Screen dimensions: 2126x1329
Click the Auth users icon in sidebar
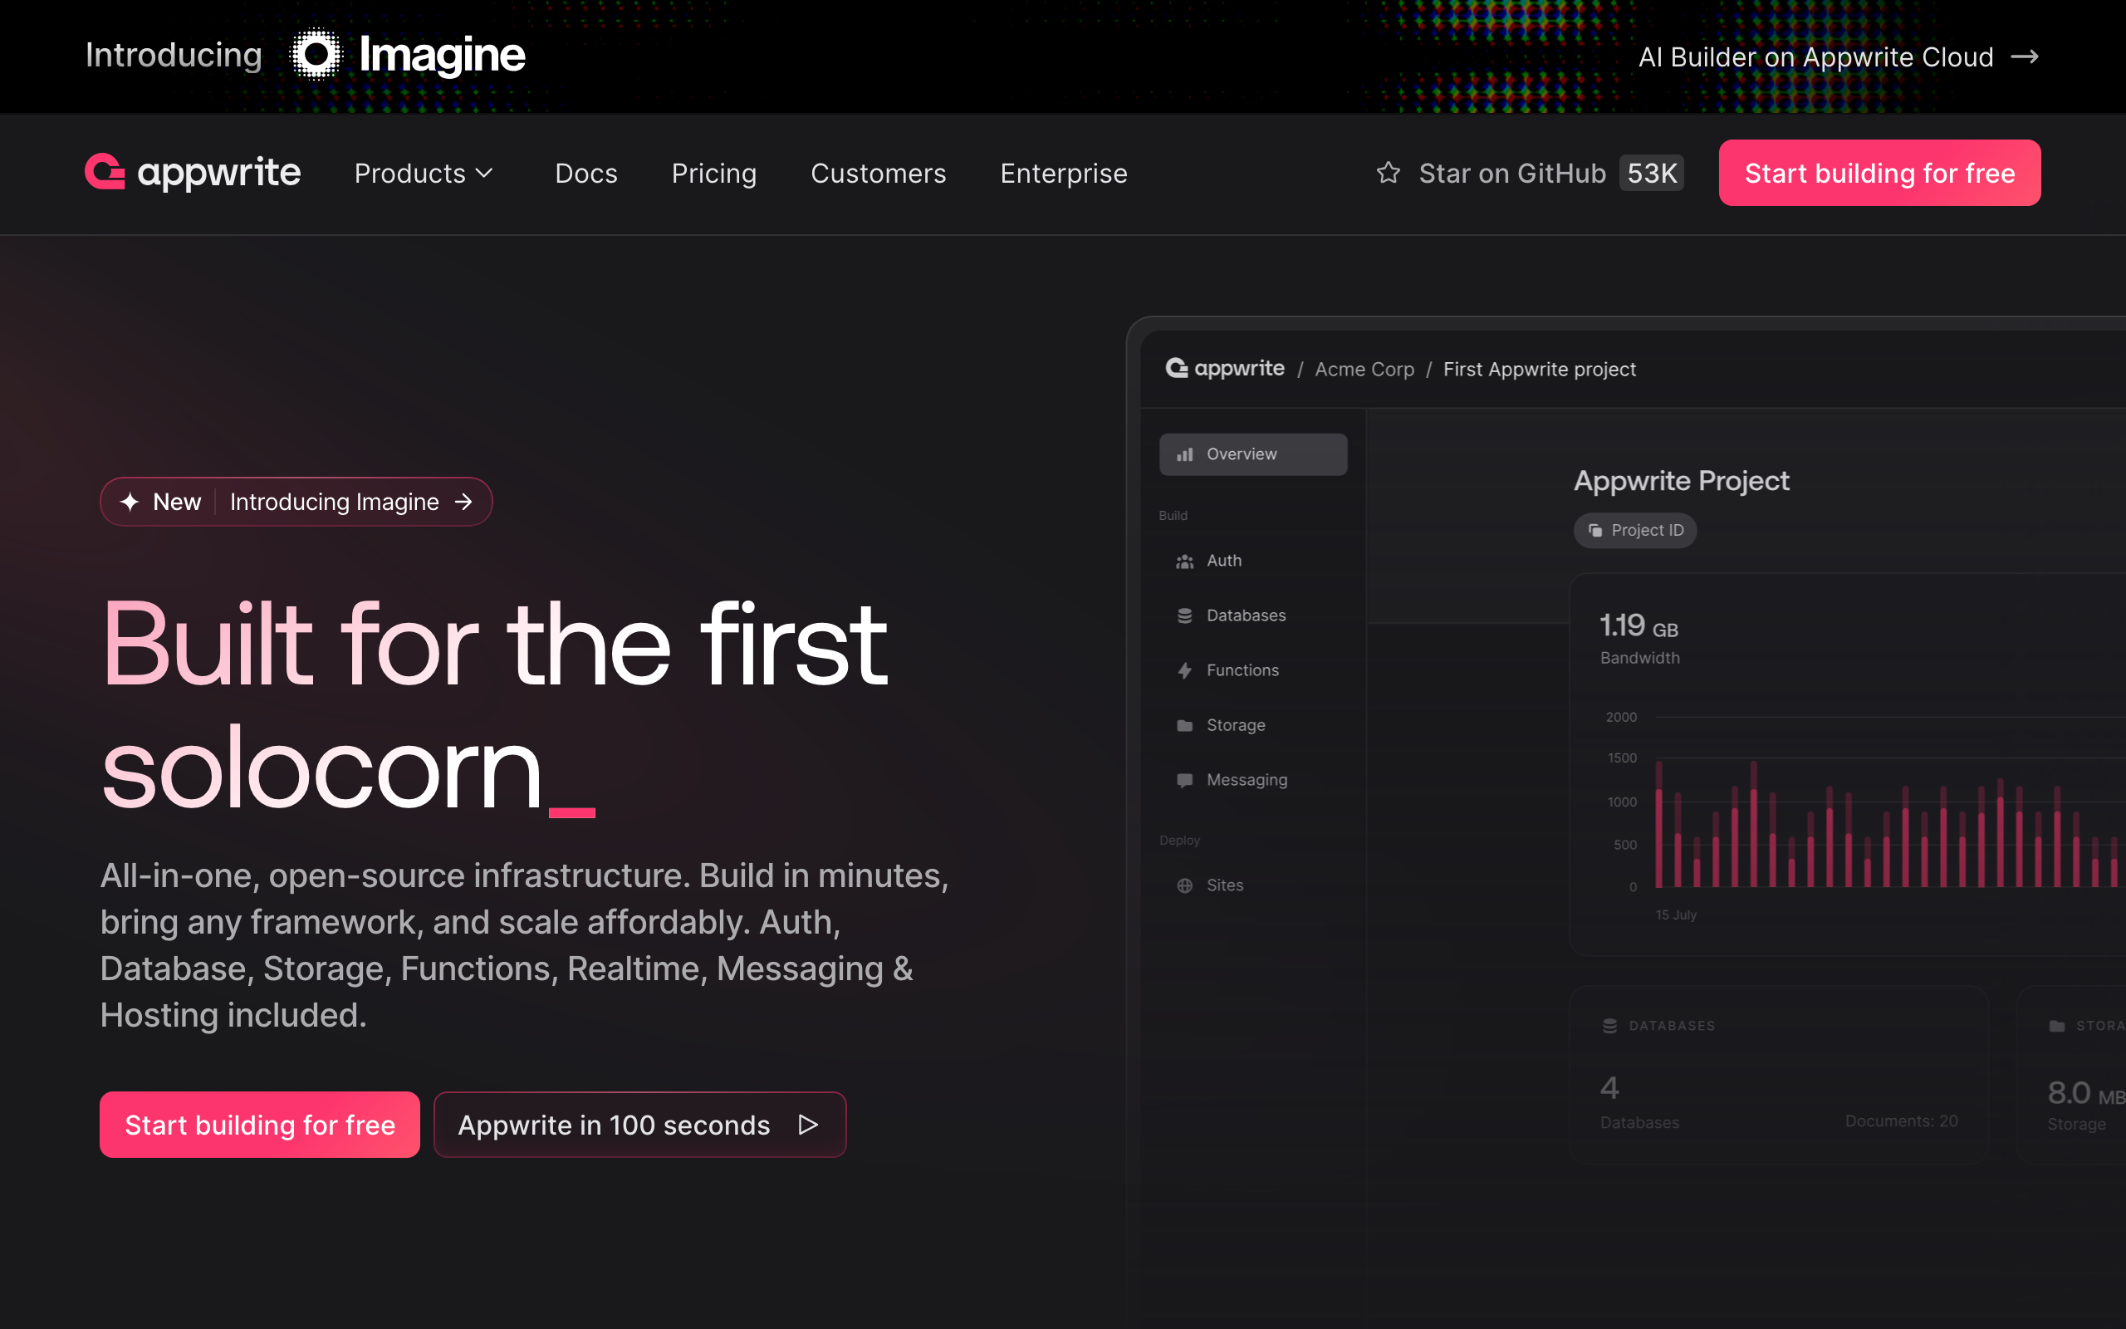[1184, 561]
